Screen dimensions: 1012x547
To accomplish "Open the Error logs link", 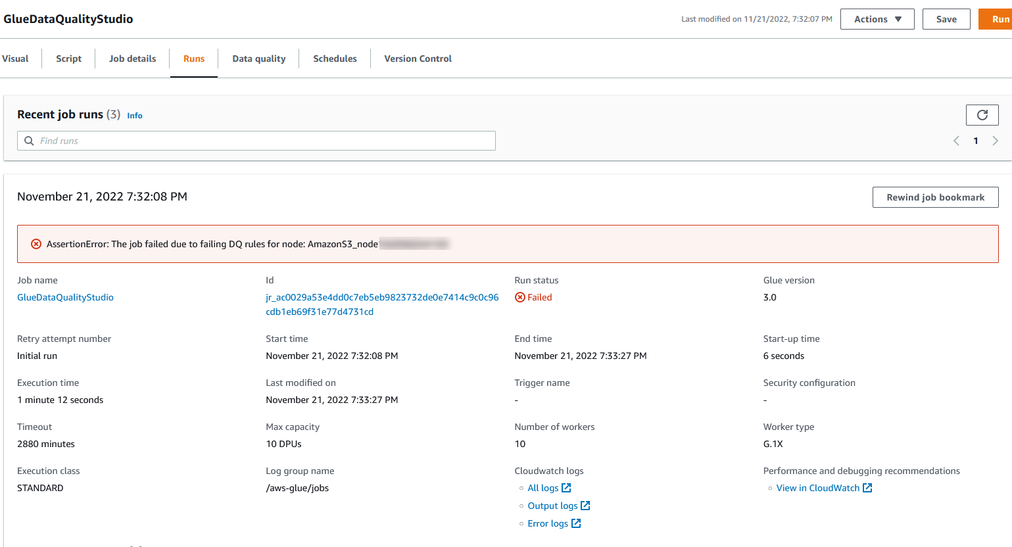I will [548, 523].
